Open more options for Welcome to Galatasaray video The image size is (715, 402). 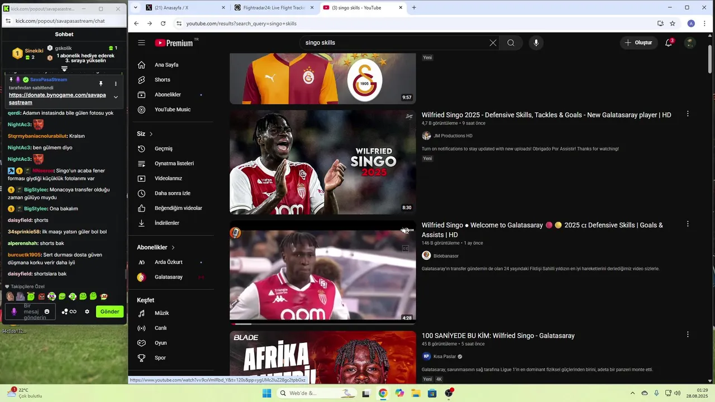coord(688,224)
